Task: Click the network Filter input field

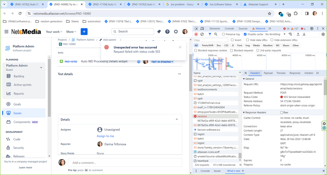Action: tap(211, 40)
